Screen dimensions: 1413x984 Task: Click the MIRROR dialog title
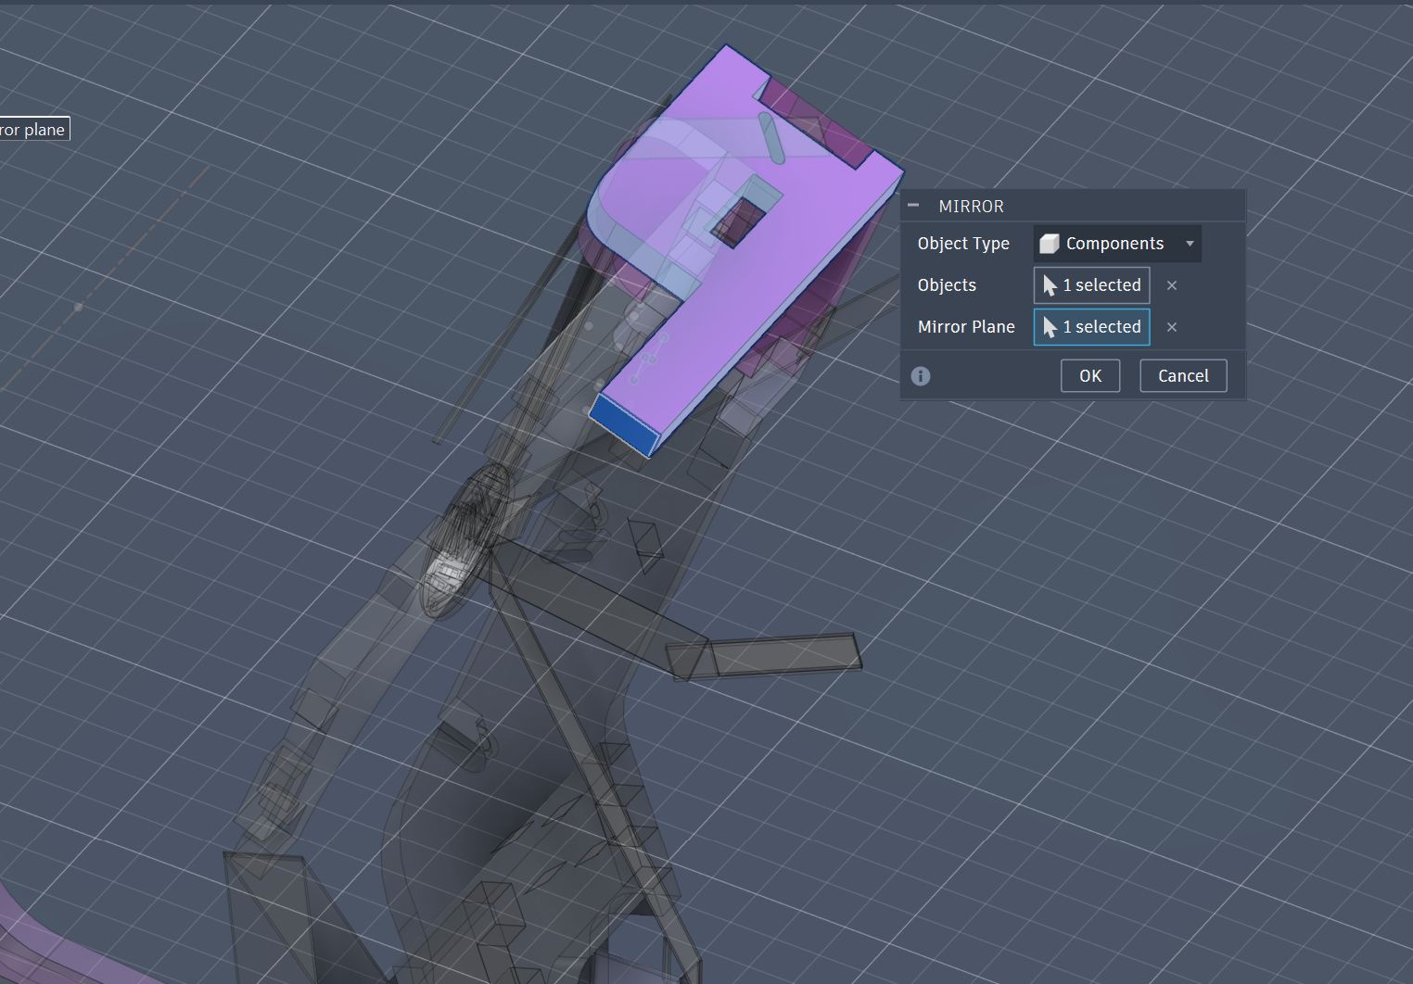[x=971, y=206]
